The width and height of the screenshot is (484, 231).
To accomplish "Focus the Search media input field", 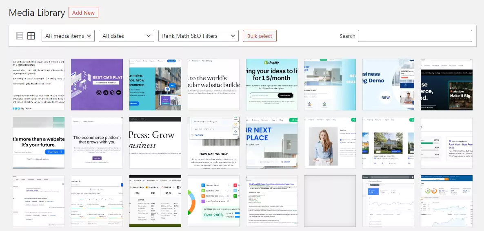I will [415, 36].
